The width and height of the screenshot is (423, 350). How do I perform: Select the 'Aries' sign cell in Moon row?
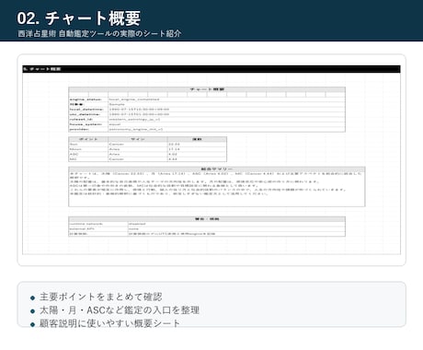click(138, 149)
